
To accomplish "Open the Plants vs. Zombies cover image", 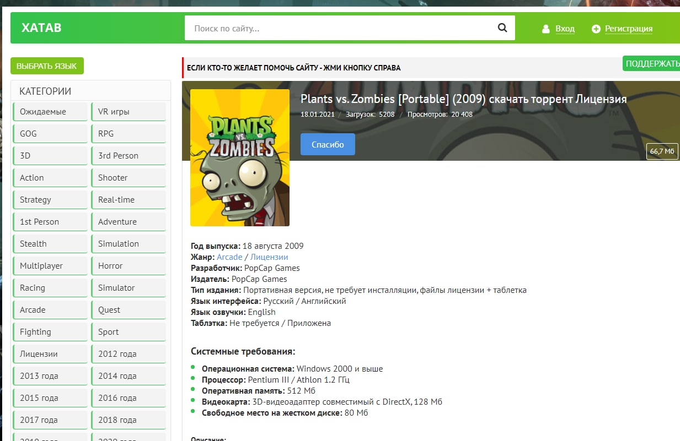I will pyautogui.click(x=240, y=157).
